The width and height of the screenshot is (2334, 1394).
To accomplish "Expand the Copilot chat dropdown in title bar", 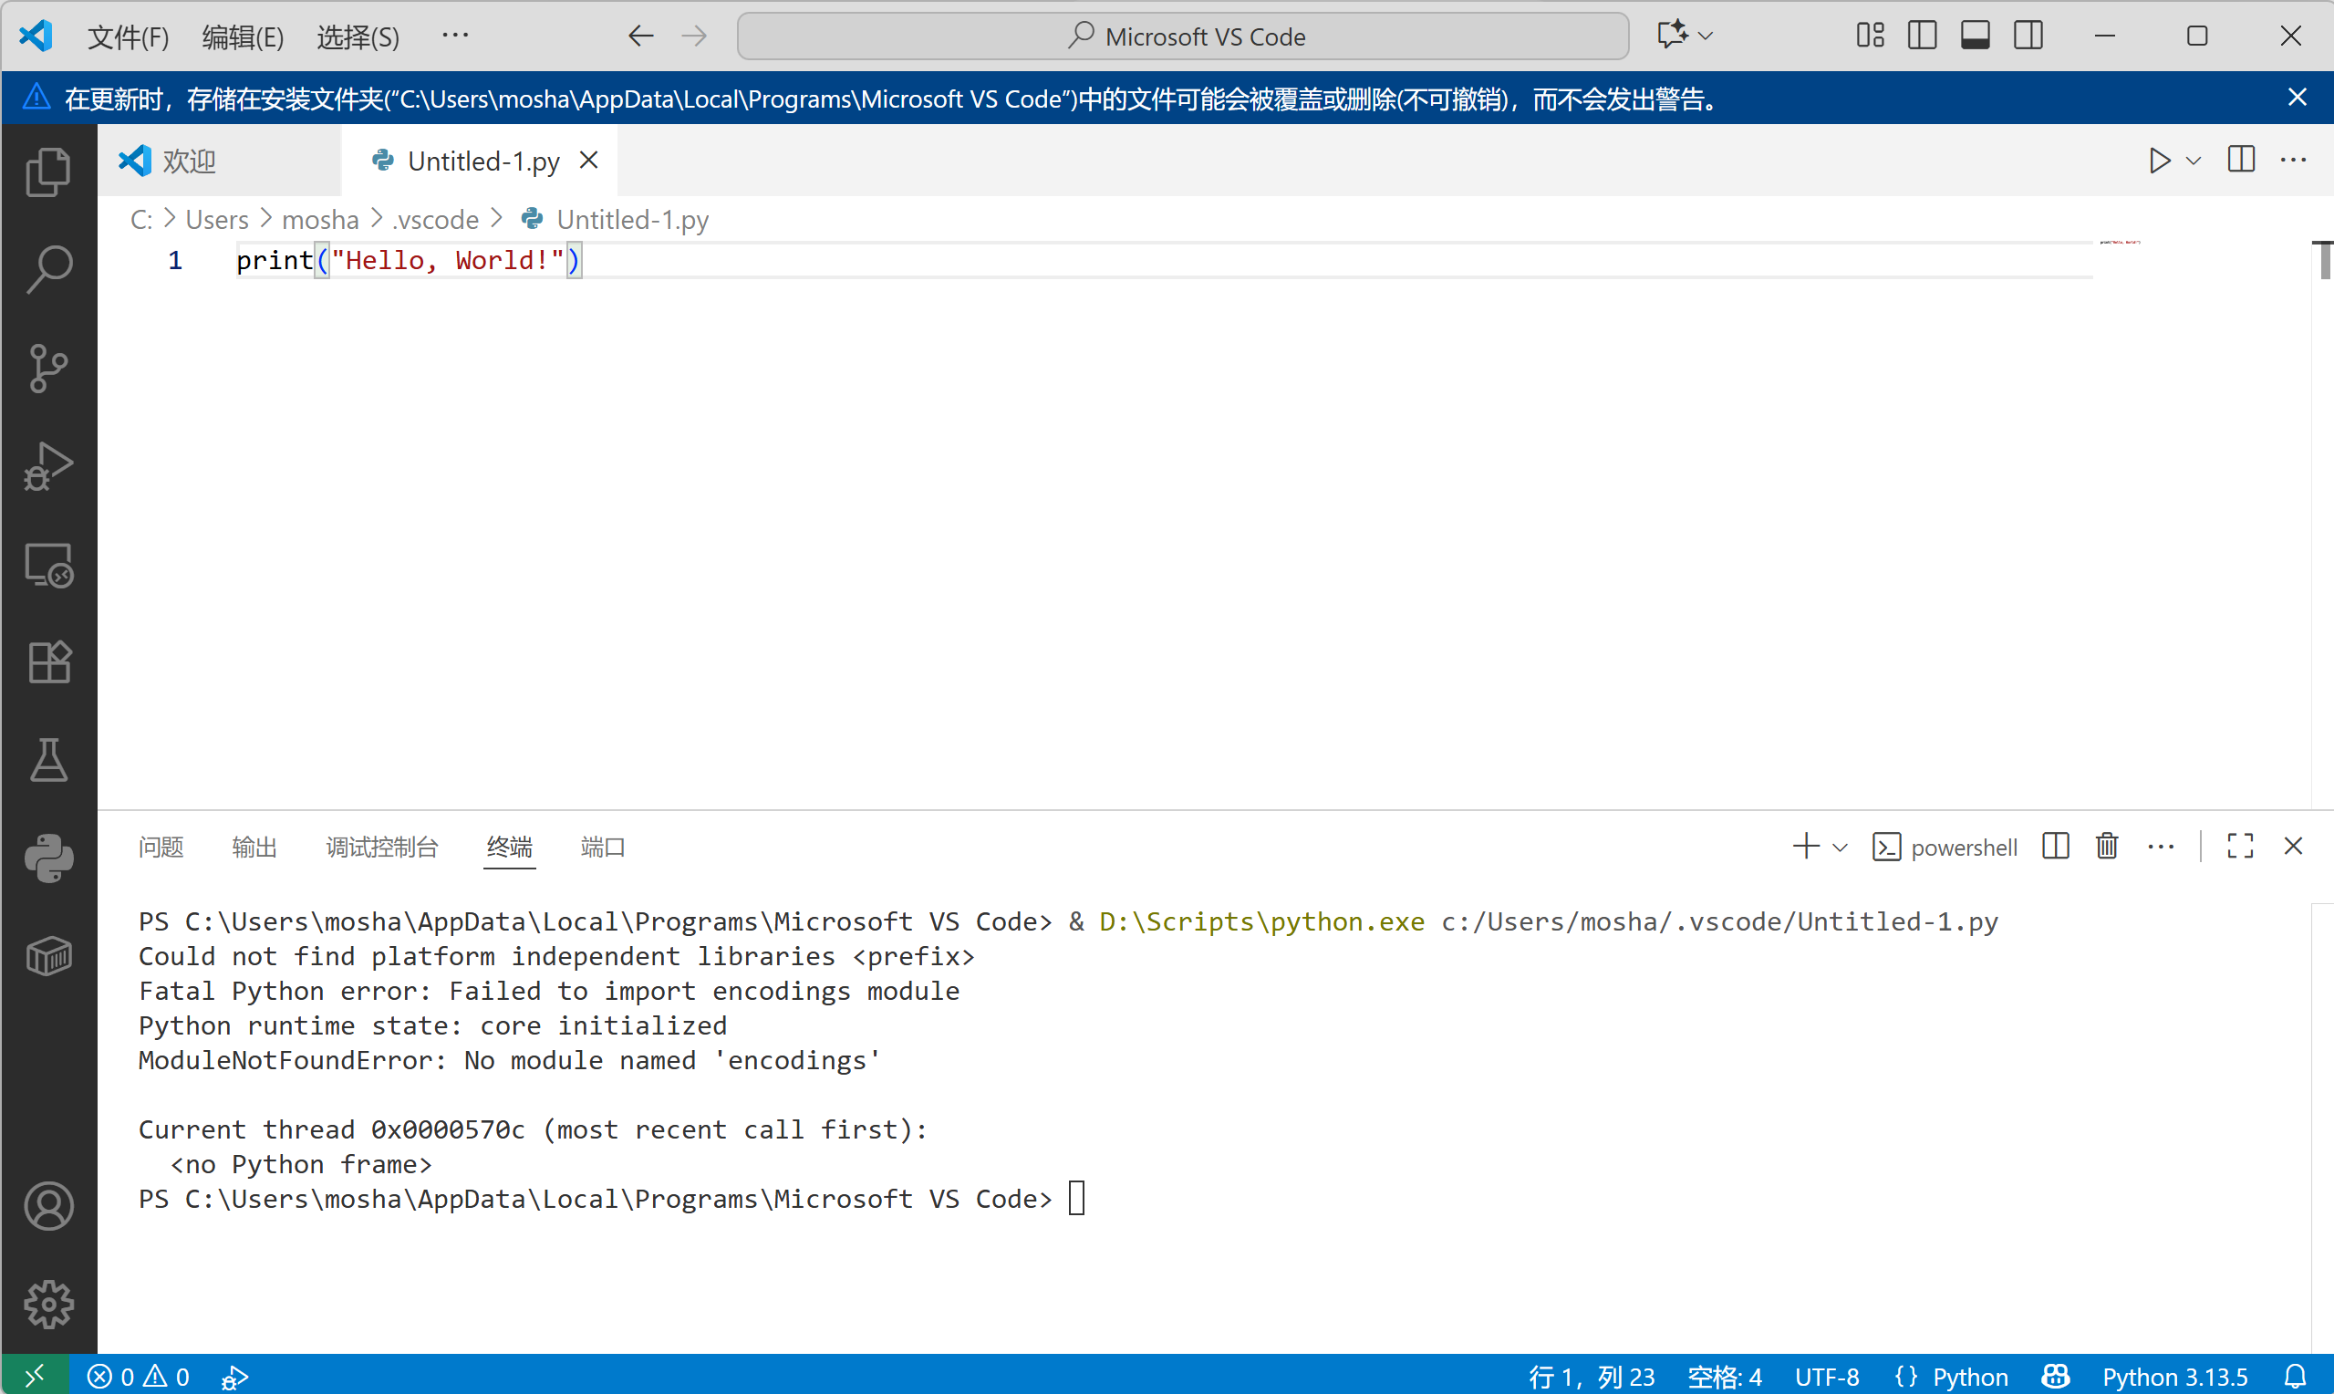I will click(x=1706, y=36).
